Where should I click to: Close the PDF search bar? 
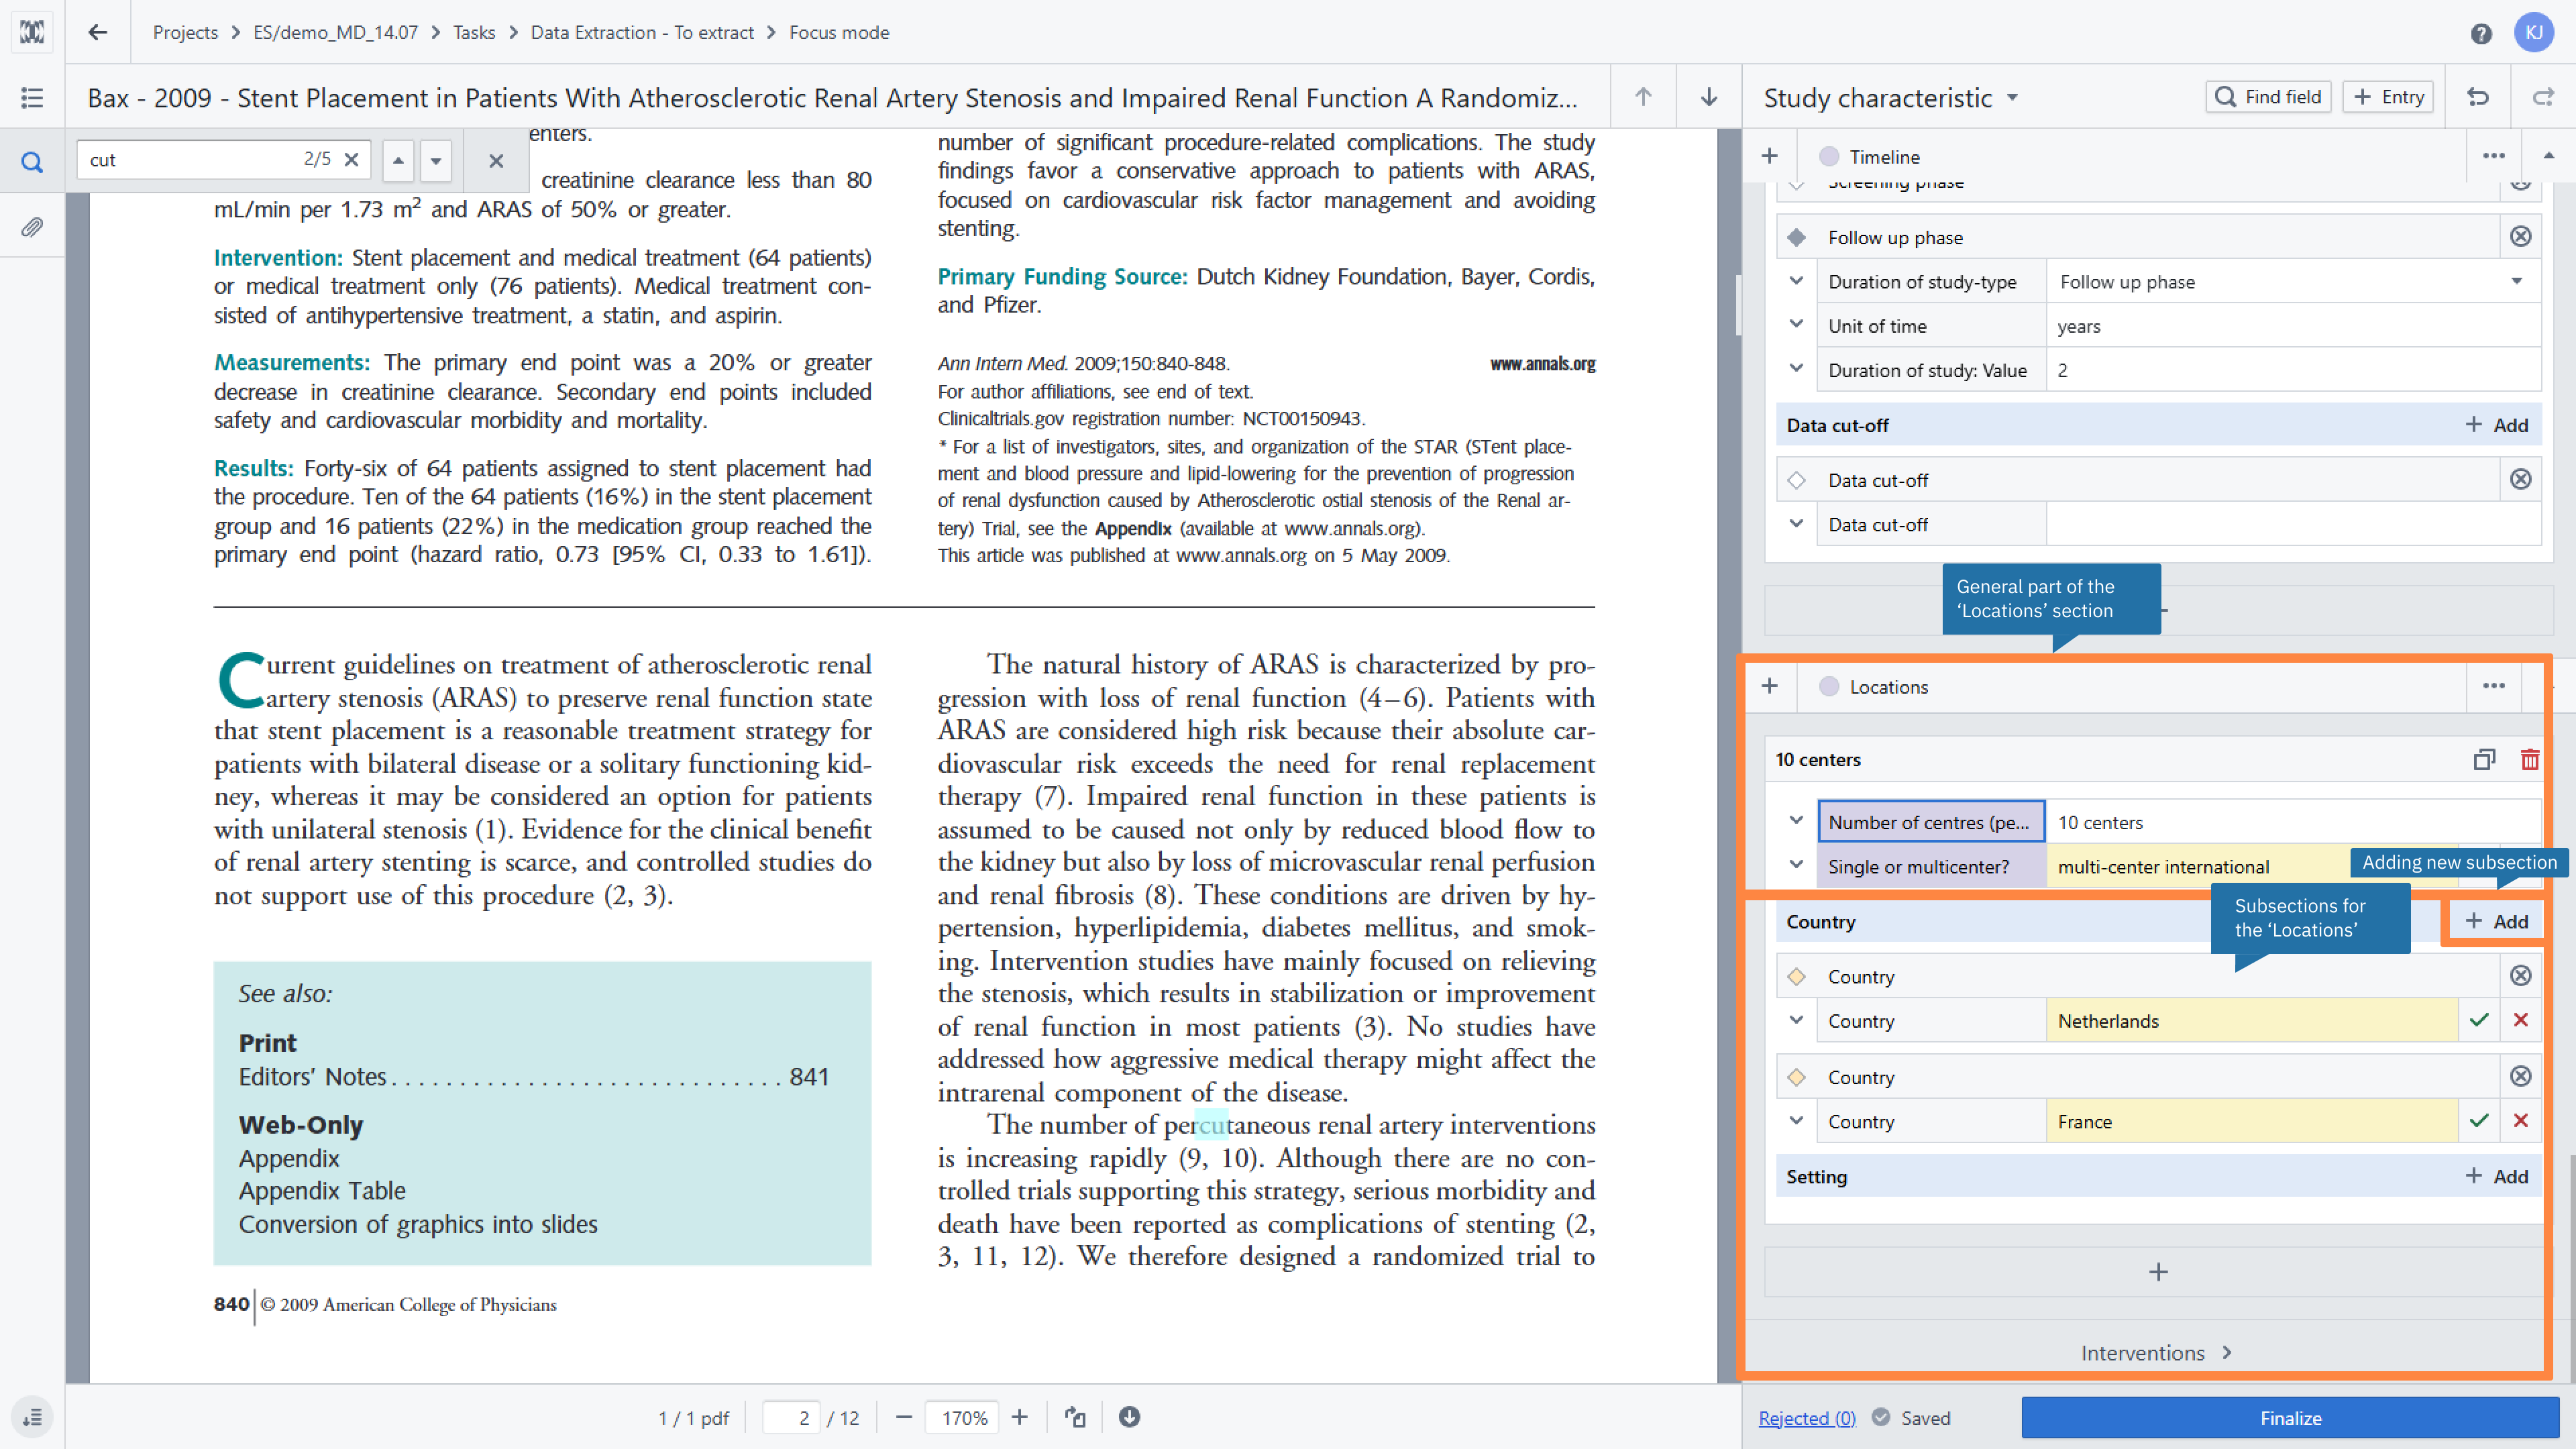tap(496, 160)
